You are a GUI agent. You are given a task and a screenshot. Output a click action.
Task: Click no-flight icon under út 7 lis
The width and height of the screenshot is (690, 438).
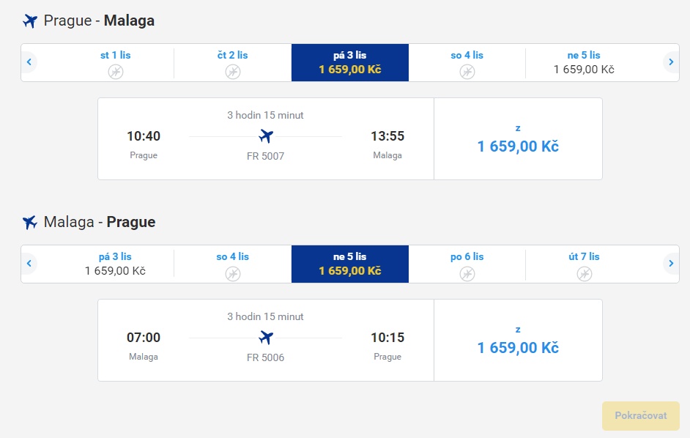585,274
